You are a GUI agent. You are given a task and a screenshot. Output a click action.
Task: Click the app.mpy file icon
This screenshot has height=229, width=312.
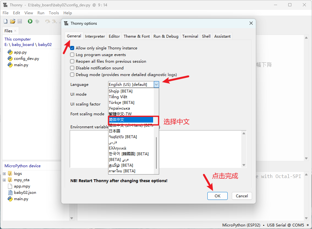click(x=10, y=186)
